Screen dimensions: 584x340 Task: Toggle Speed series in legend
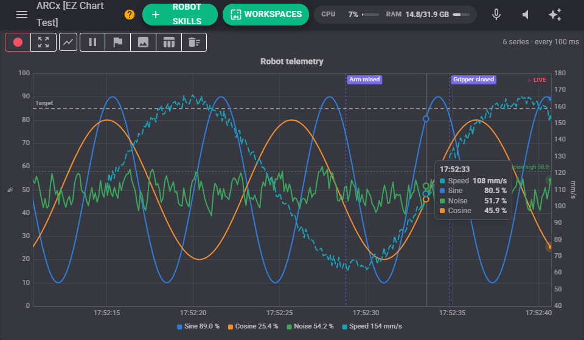[372, 326]
